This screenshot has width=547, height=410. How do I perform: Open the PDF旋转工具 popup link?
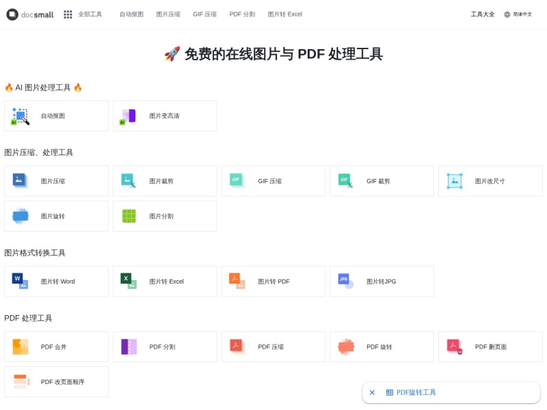click(416, 392)
